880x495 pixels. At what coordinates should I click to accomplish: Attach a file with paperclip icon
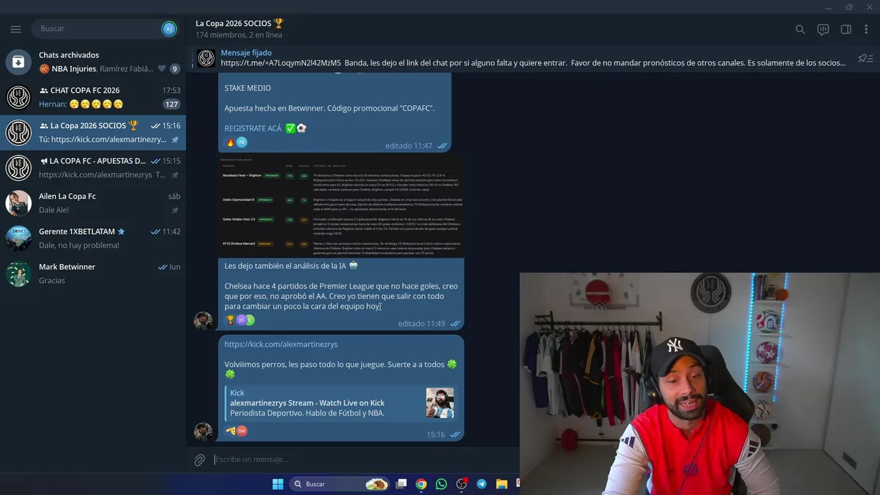(199, 460)
